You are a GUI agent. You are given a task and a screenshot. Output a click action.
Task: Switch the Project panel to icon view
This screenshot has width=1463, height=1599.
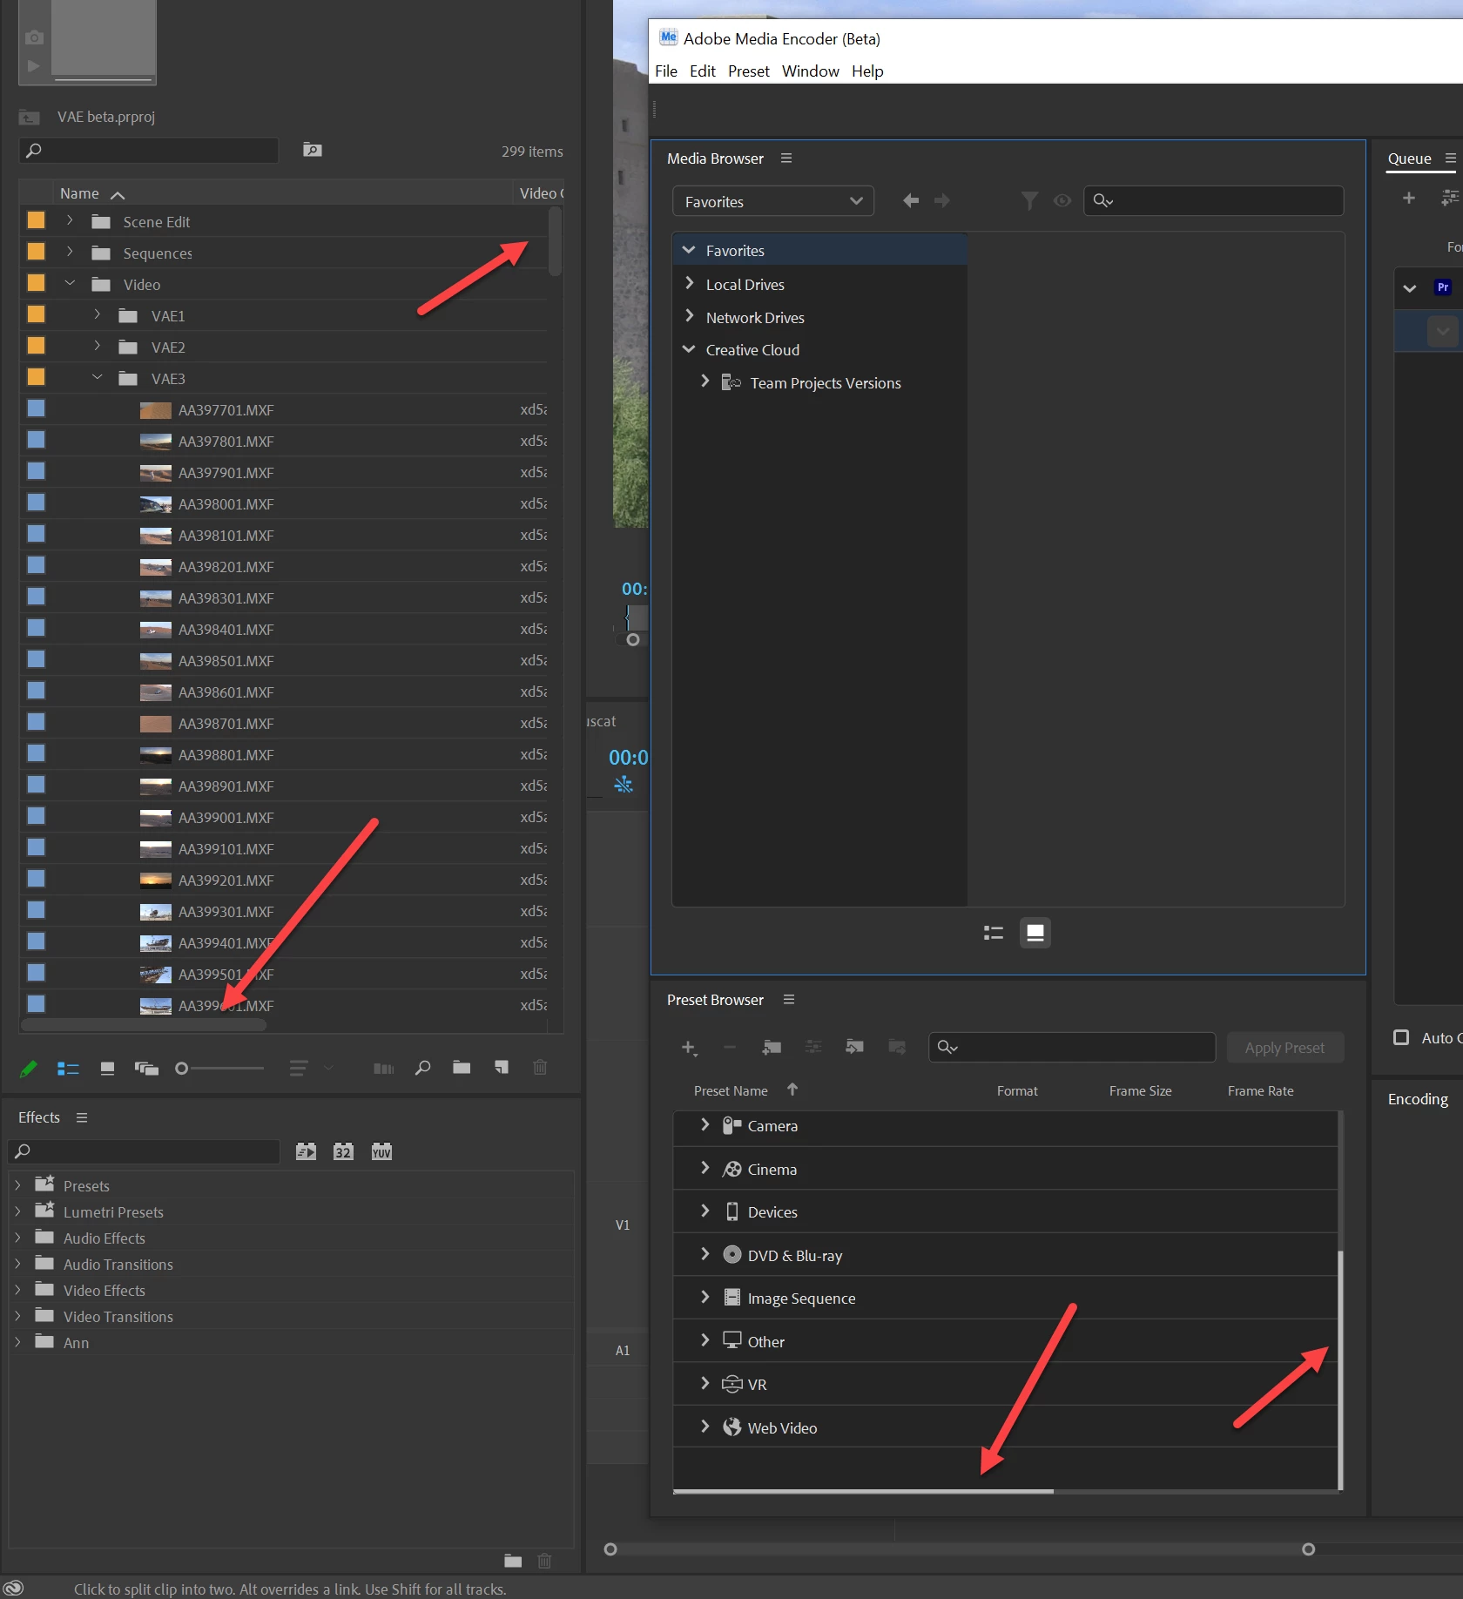(107, 1068)
